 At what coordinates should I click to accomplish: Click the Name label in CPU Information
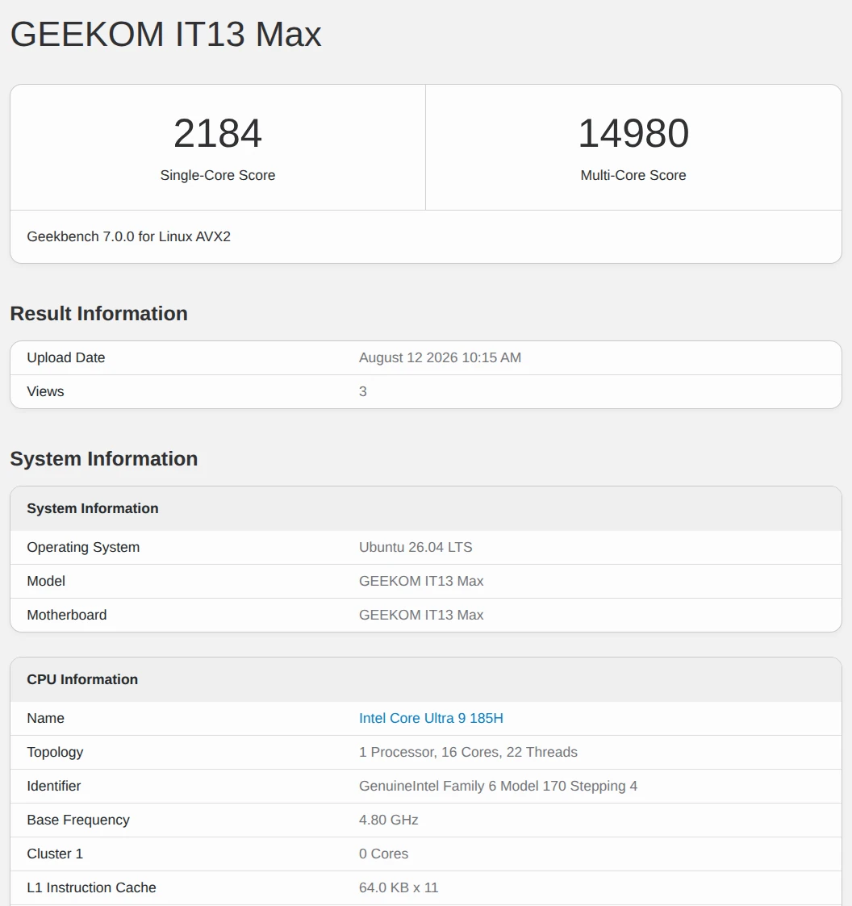[x=46, y=718]
